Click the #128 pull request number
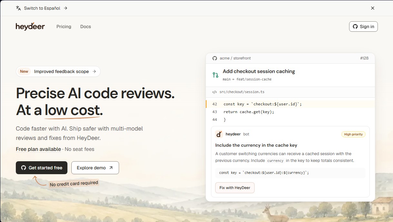The width and height of the screenshot is (393, 222). (364, 58)
